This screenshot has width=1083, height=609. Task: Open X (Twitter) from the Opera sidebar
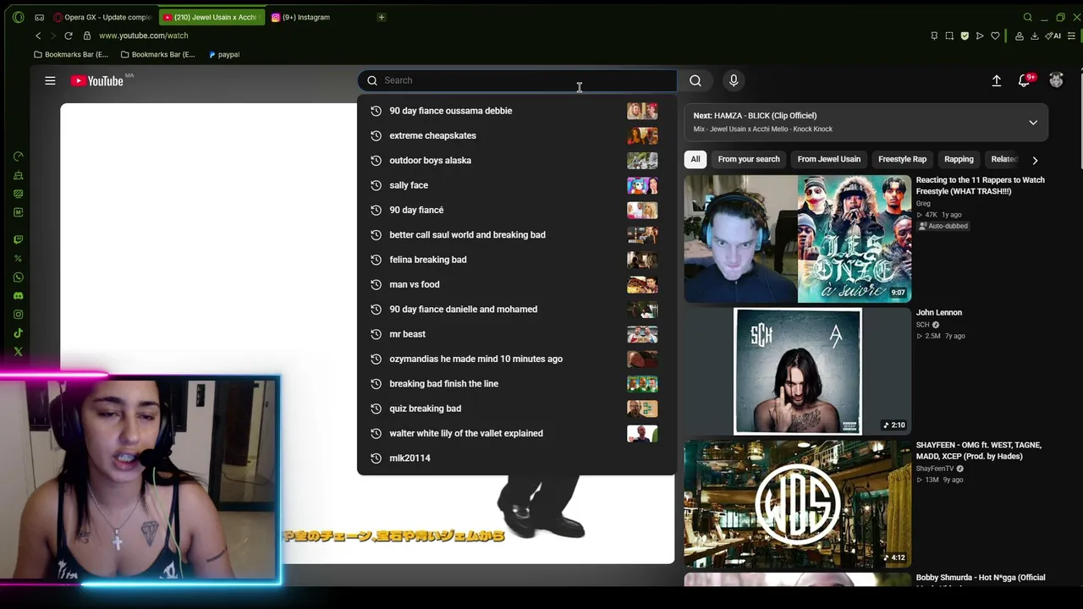pos(19,352)
